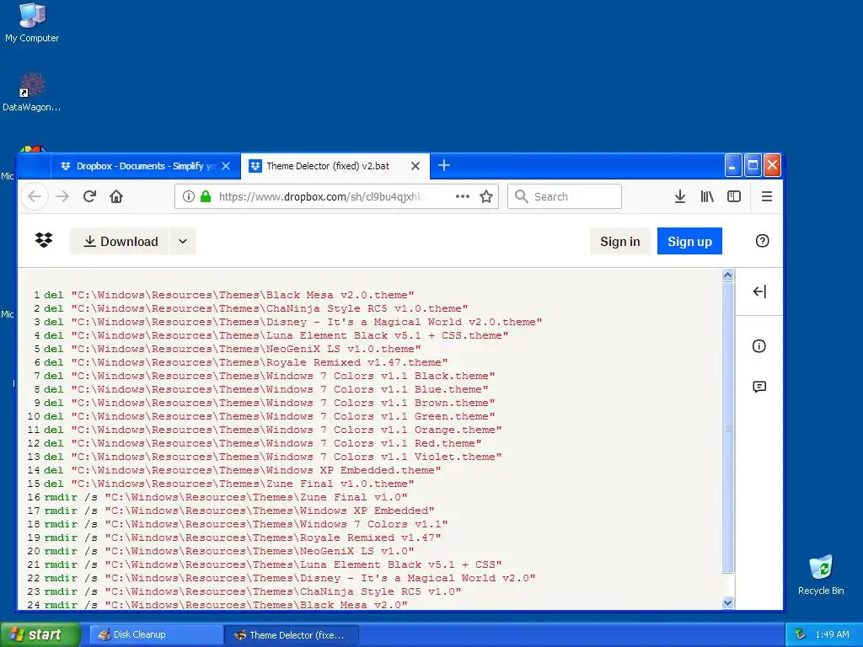This screenshot has height=647, width=863.
Task: Close the Theme Delector tab
Action: pos(415,166)
